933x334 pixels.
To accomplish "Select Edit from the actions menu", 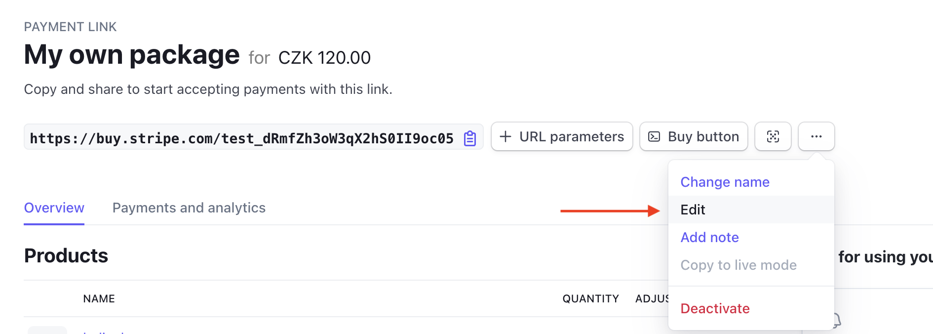I will (693, 209).
